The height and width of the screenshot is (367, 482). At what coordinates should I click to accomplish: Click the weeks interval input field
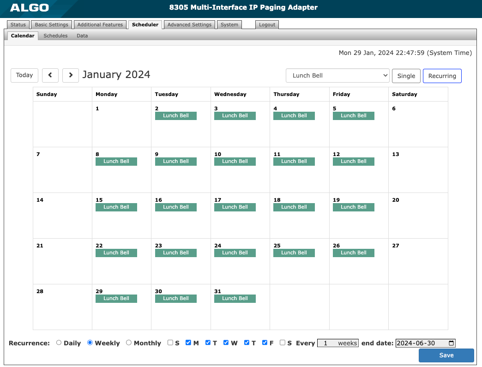[337, 343]
